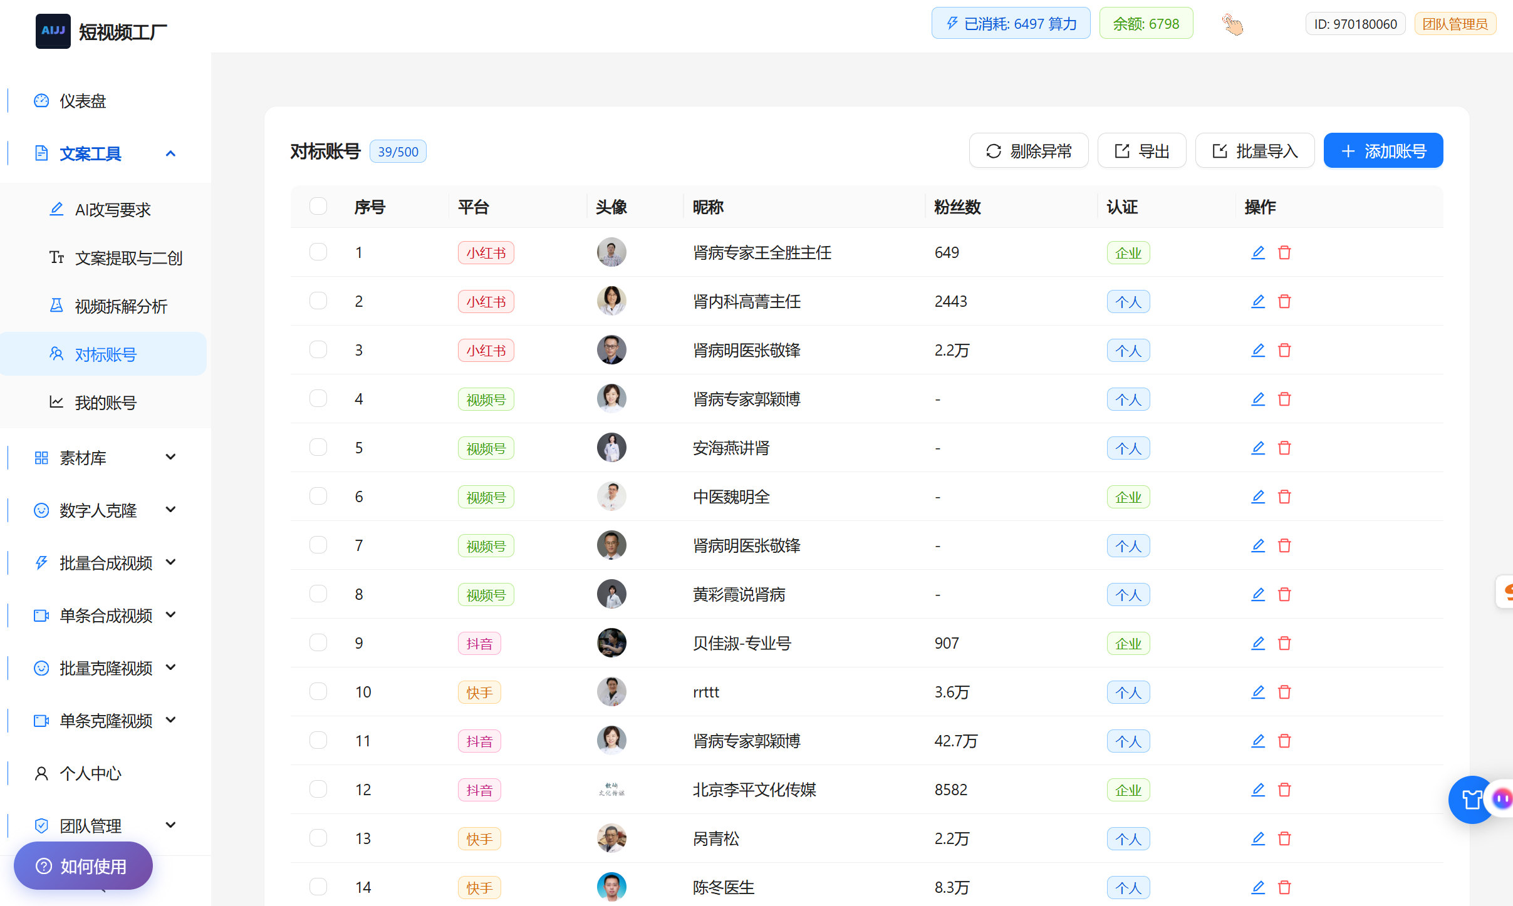Image resolution: width=1513 pixels, height=906 pixels.
Task: Expand the 素材库 menu
Action: [105, 458]
